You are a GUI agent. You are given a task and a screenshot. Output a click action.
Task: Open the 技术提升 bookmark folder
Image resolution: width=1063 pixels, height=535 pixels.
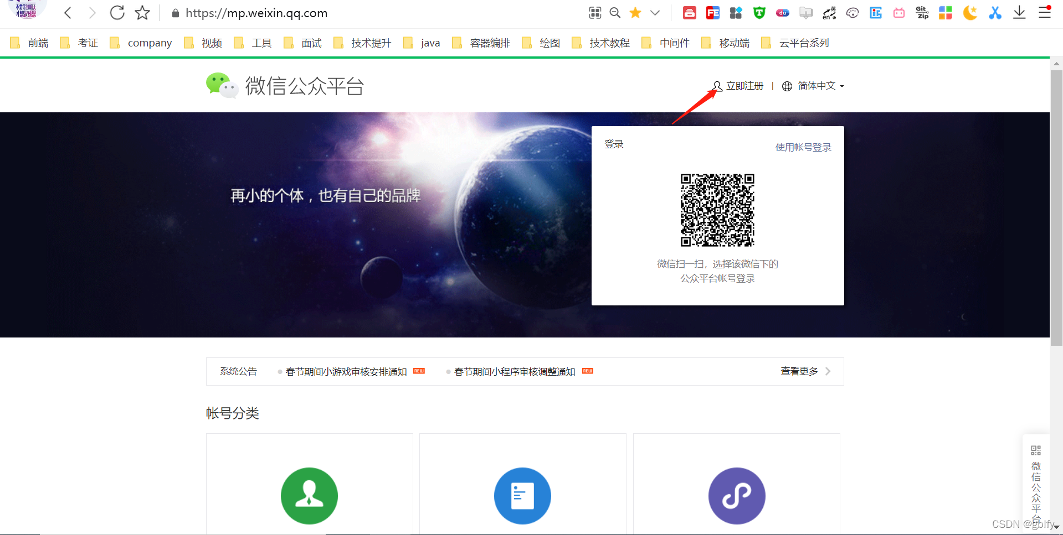click(362, 43)
